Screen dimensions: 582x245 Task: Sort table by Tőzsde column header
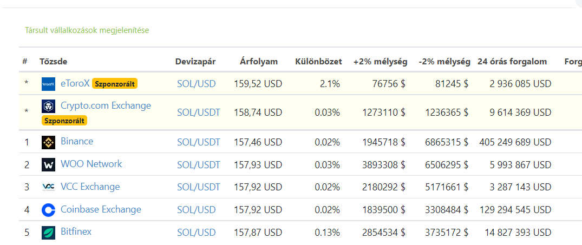click(x=54, y=62)
